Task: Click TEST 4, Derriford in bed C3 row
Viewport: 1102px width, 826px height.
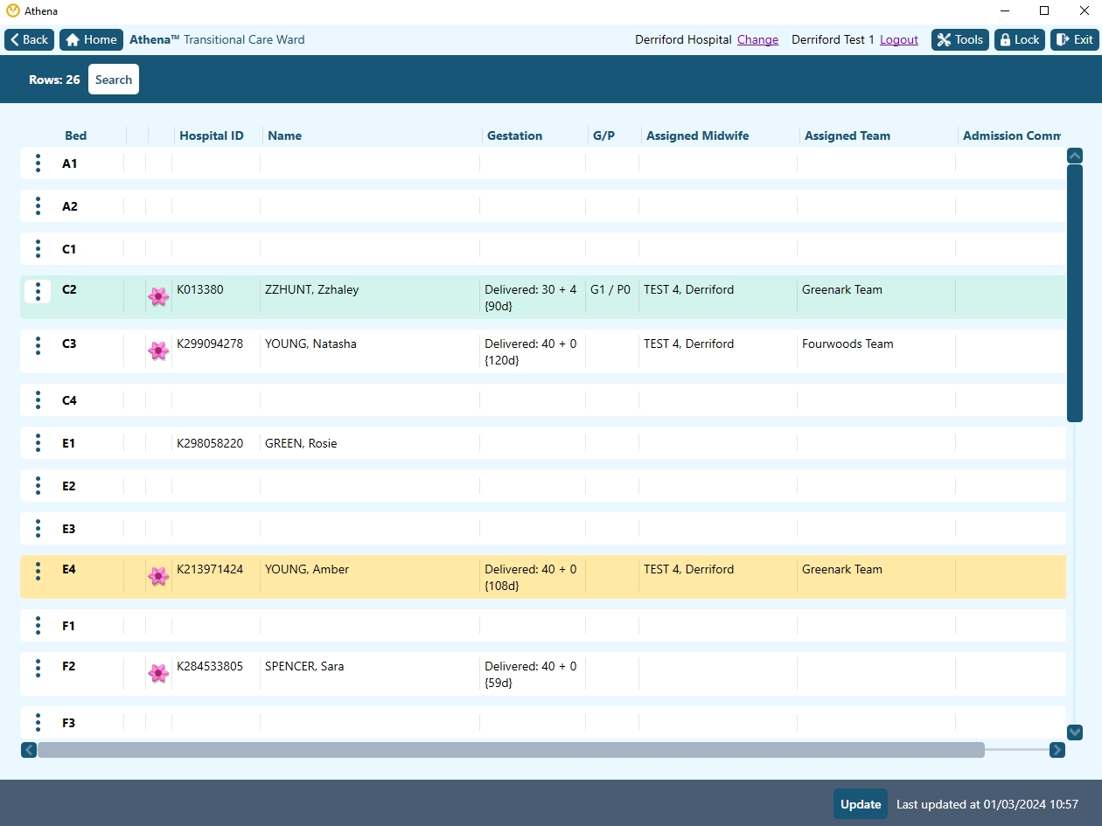Action: pos(689,344)
